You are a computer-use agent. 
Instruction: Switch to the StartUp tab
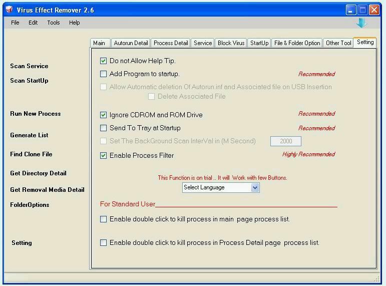pos(259,43)
